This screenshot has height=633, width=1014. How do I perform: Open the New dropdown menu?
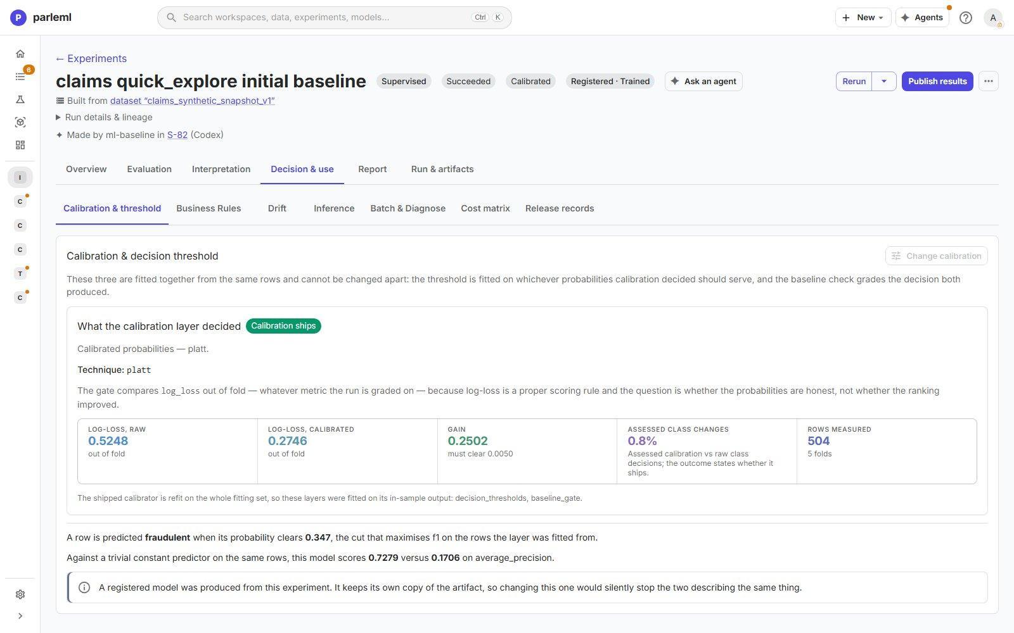pos(863,18)
